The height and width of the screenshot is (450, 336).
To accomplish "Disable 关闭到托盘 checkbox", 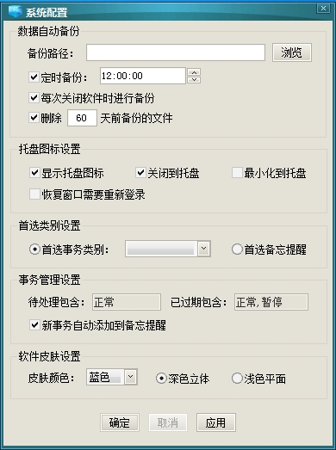I will (140, 173).
